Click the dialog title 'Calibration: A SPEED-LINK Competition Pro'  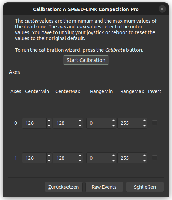[x=86, y=9]
